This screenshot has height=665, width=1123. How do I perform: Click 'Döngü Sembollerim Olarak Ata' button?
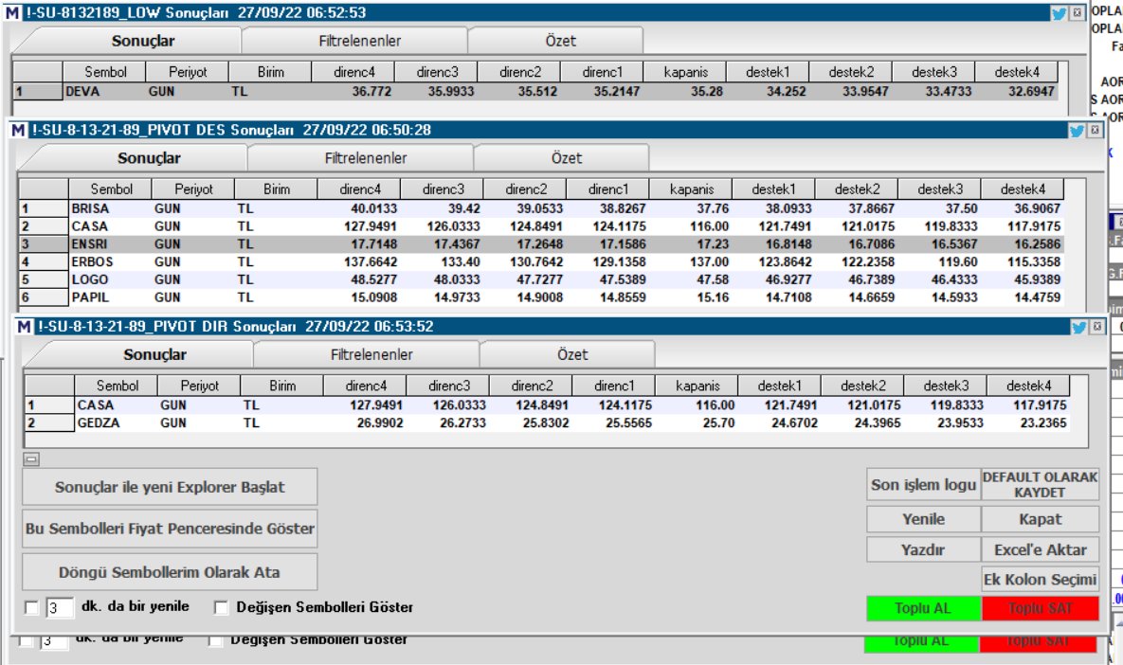(x=170, y=573)
